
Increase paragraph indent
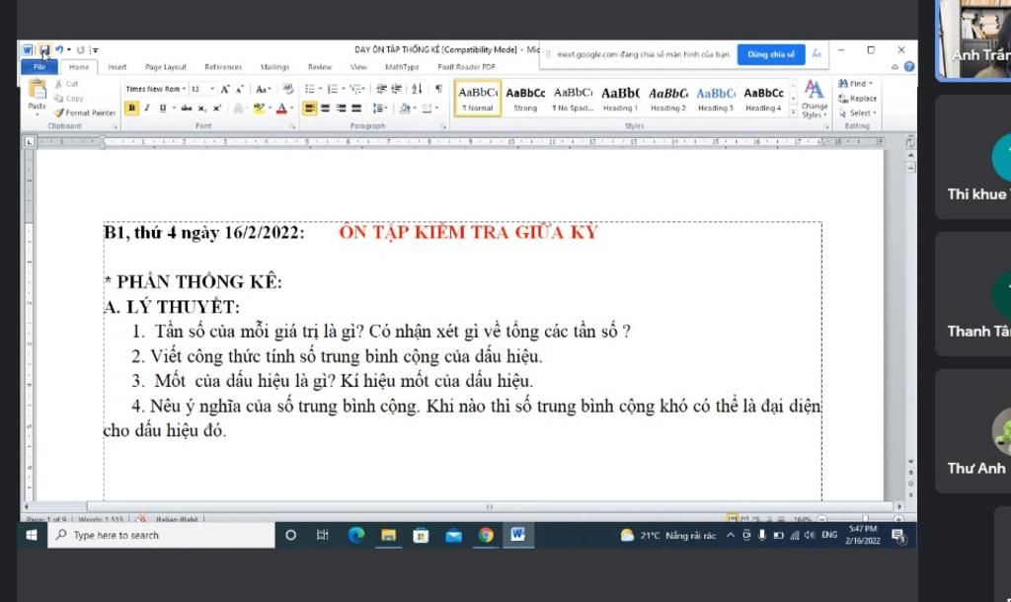pyautogui.click(x=397, y=89)
